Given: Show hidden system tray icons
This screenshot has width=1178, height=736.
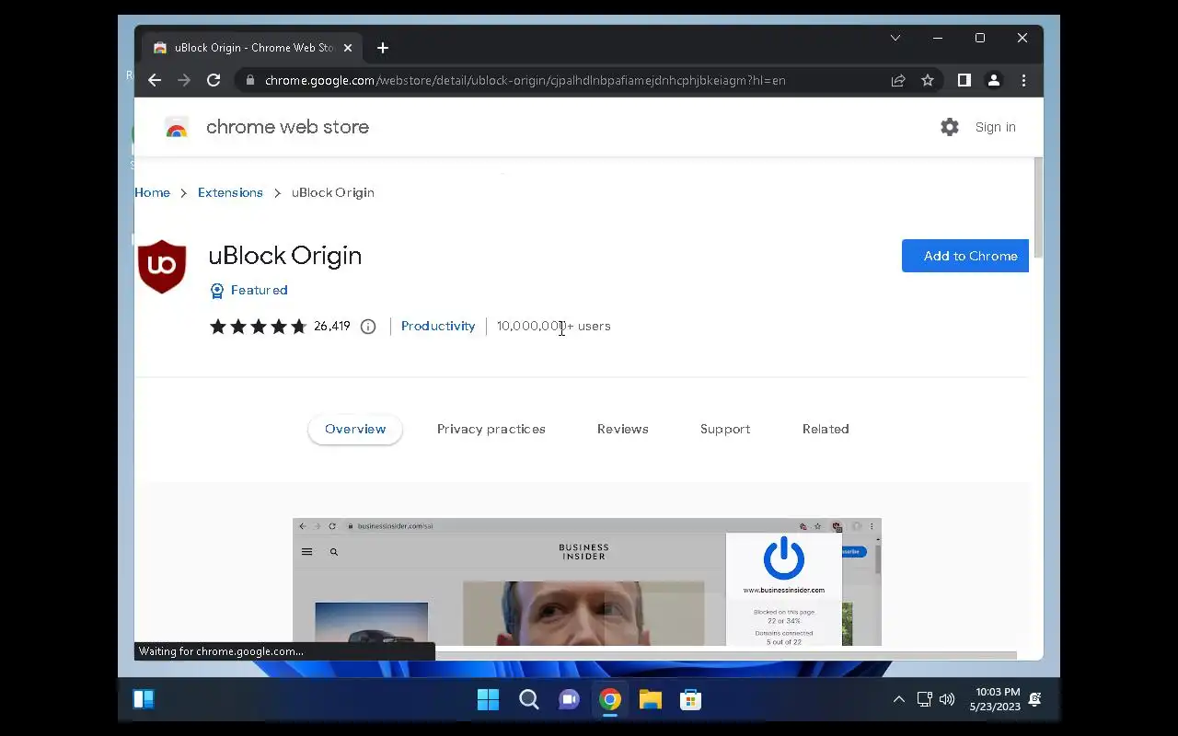Looking at the screenshot, I should pos(899,700).
